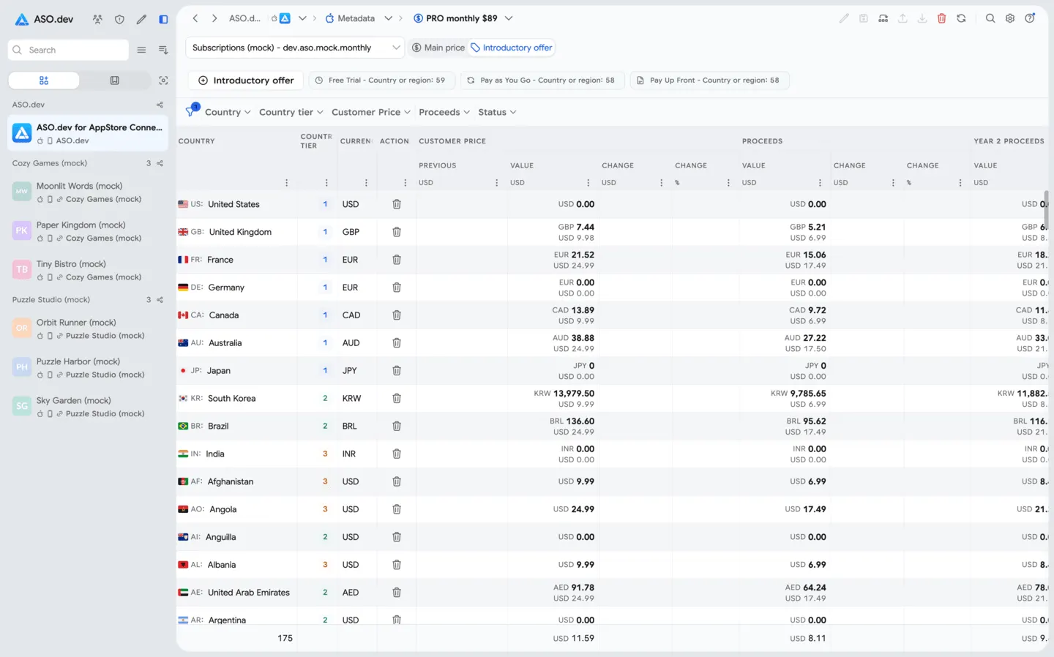This screenshot has height=657, width=1054.
Task: Go forward with the right chevron
Action: coord(214,18)
